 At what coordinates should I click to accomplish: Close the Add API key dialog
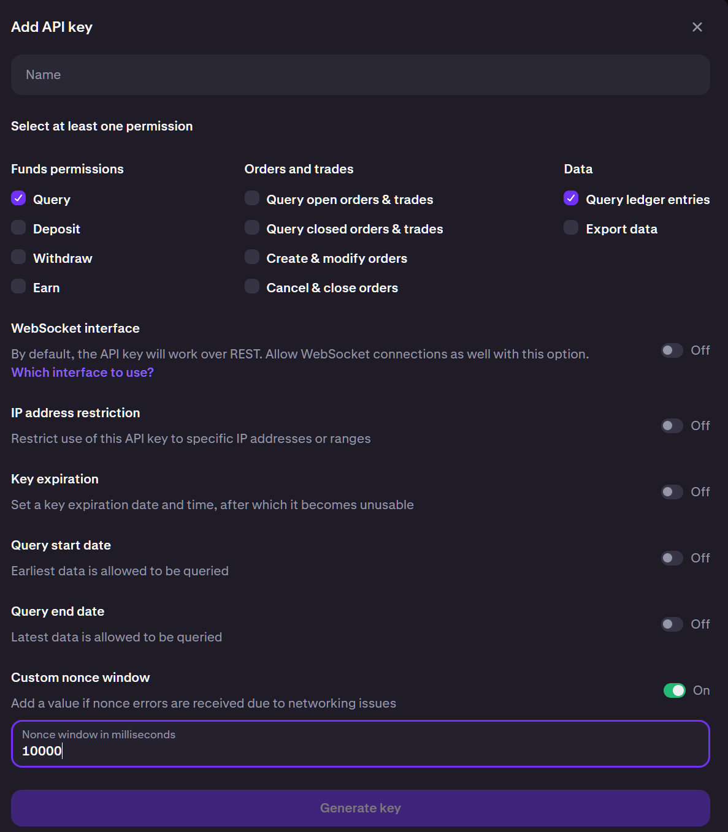697,27
